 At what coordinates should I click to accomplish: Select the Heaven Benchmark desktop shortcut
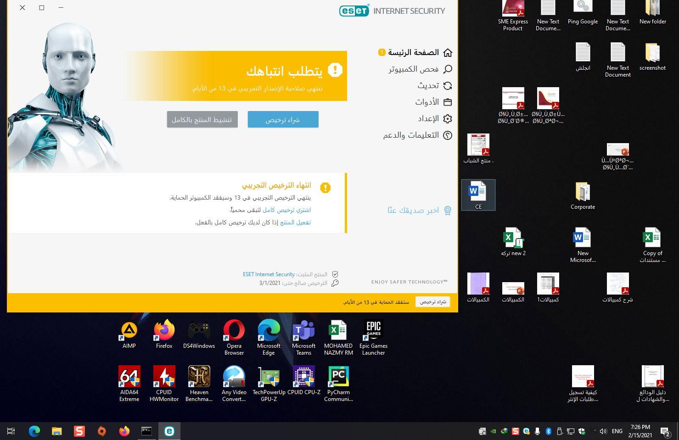199,384
